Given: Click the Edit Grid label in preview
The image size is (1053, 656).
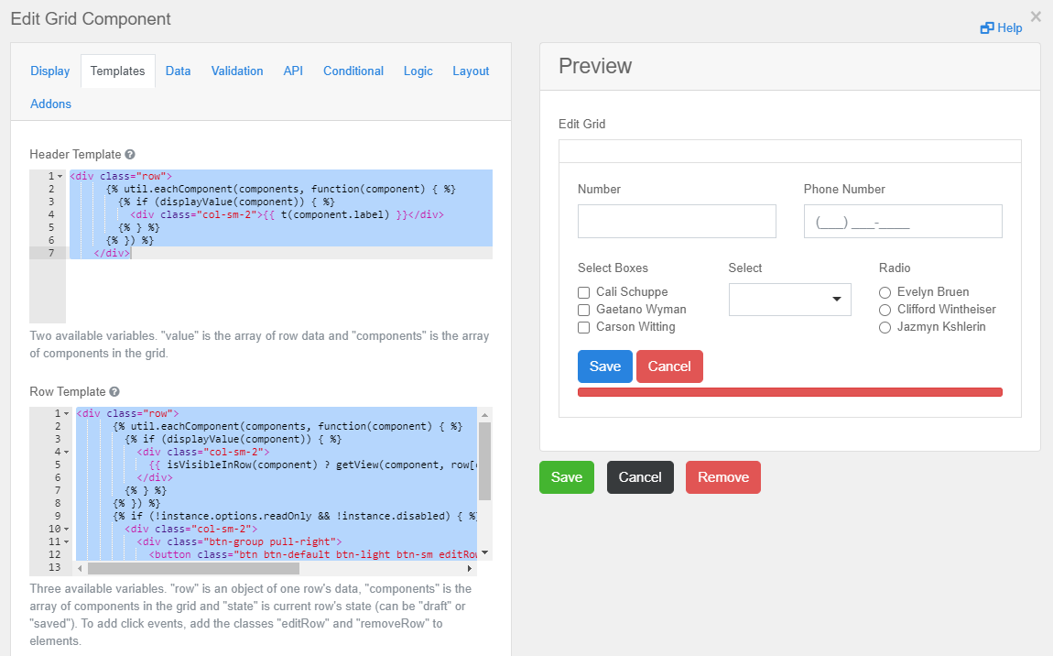Looking at the screenshot, I should pos(582,125).
